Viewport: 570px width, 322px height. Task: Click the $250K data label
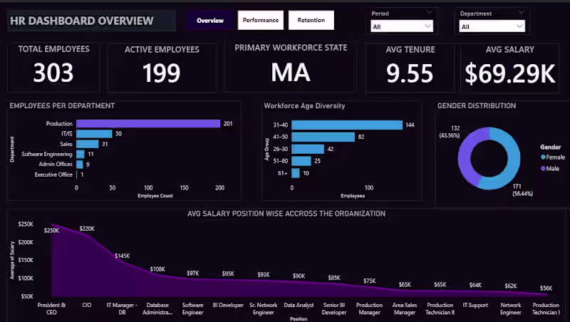(51, 230)
